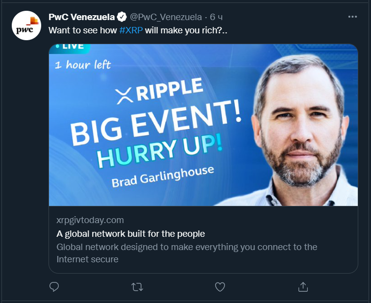The width and height of the screenshot is (371, 303).
Task: Retweet the PwC Venezuela post
Action: pos(137,286)
